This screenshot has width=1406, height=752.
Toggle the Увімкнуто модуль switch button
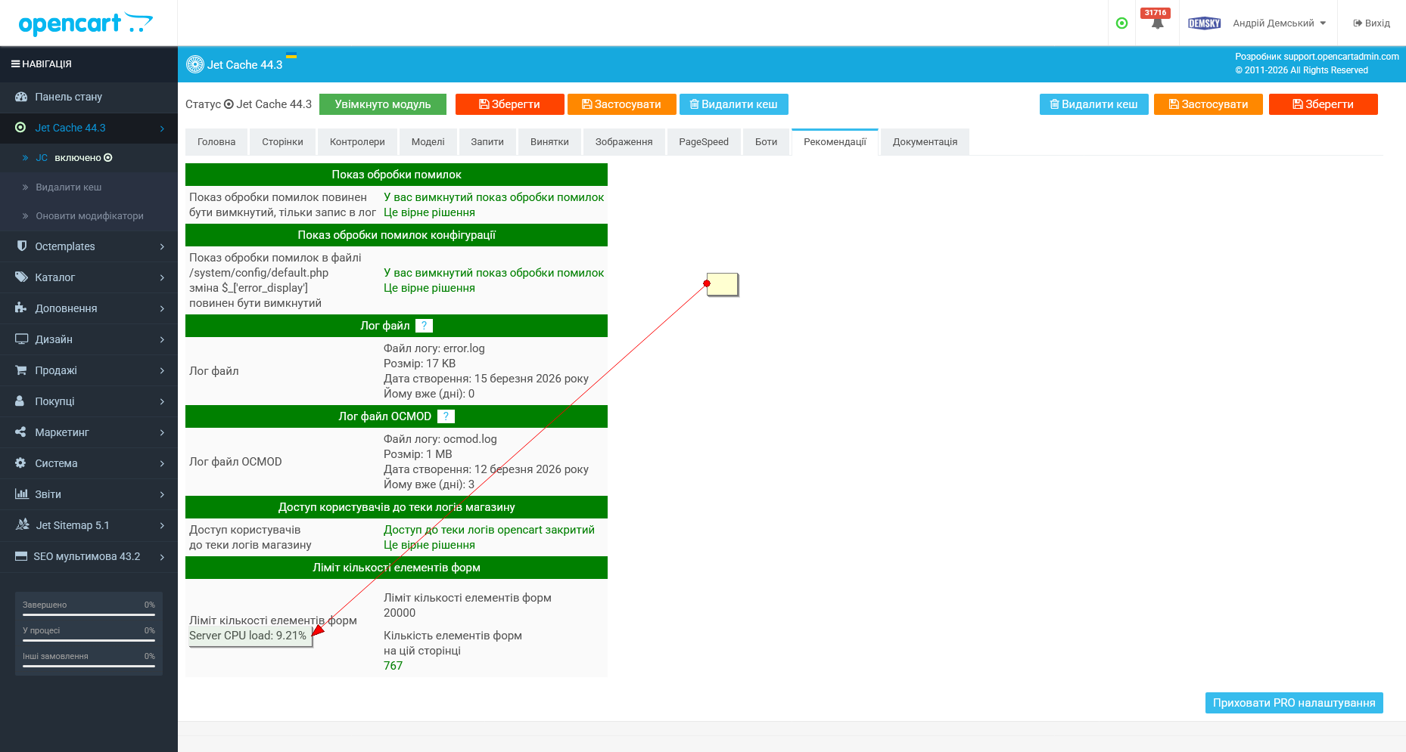click(383, 104)
